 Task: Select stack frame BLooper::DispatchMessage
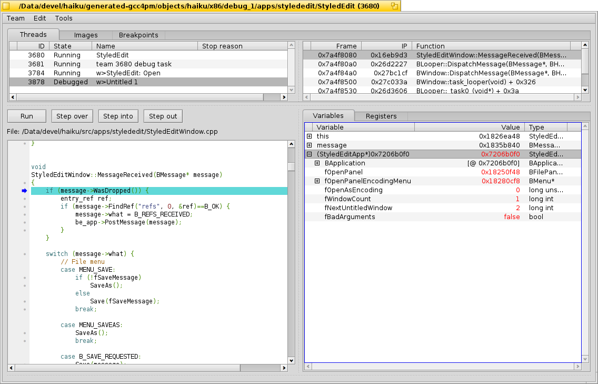tap(442, 64)
